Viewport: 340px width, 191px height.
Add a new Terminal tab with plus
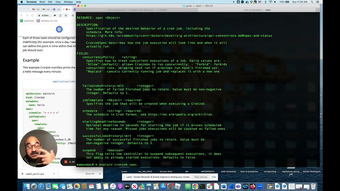(318, 10)
